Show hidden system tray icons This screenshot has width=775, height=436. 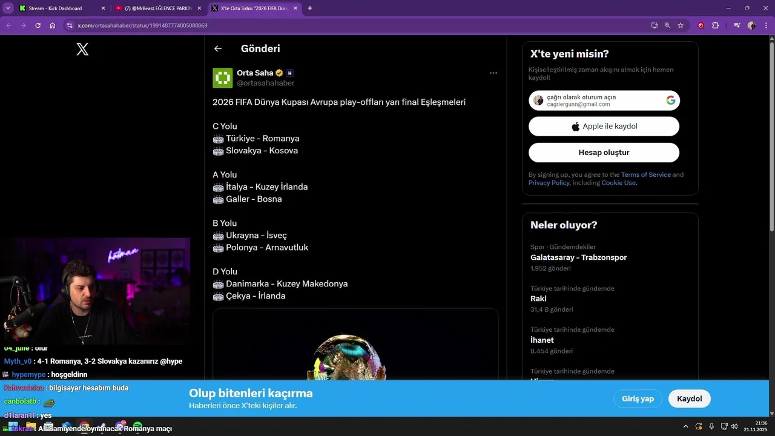(685, 426)
